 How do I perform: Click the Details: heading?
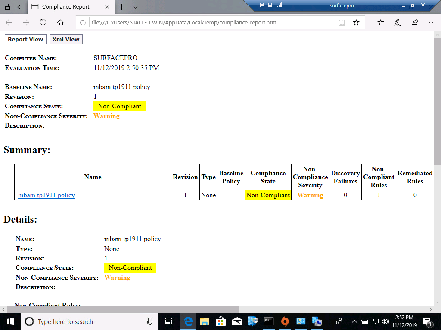20,219
